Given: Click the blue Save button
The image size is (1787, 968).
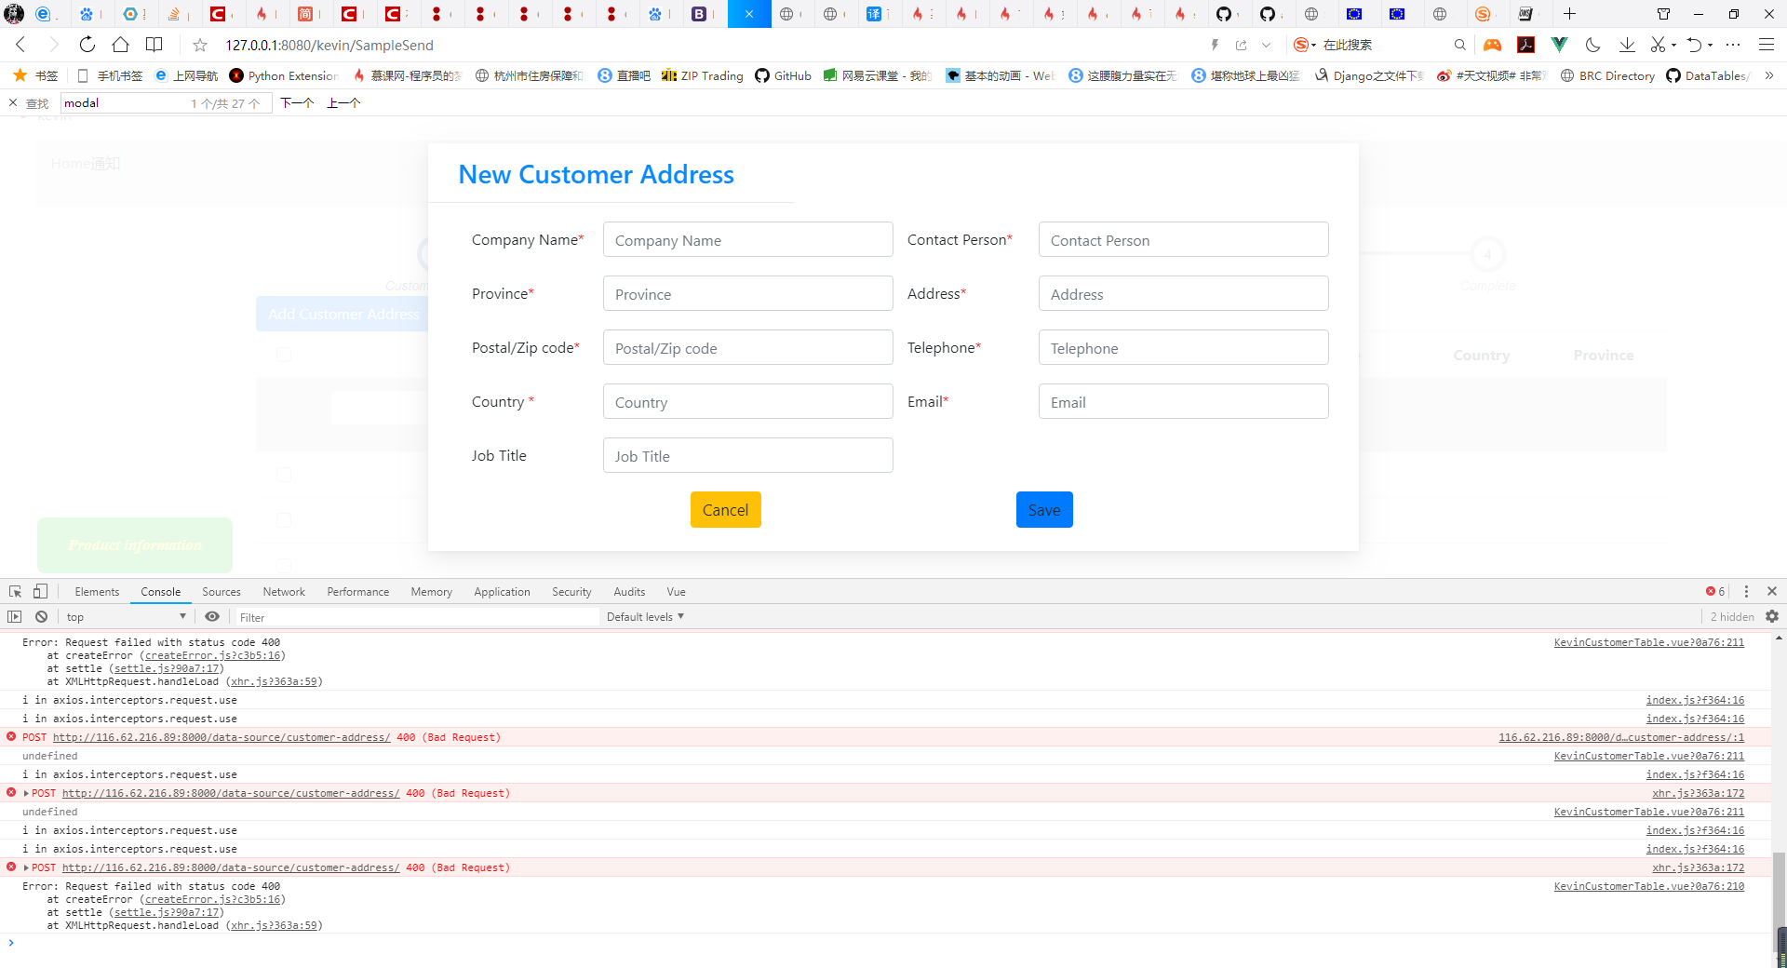Looking at the screenshot, I should pyautogui.click(x=1044, y=509).
